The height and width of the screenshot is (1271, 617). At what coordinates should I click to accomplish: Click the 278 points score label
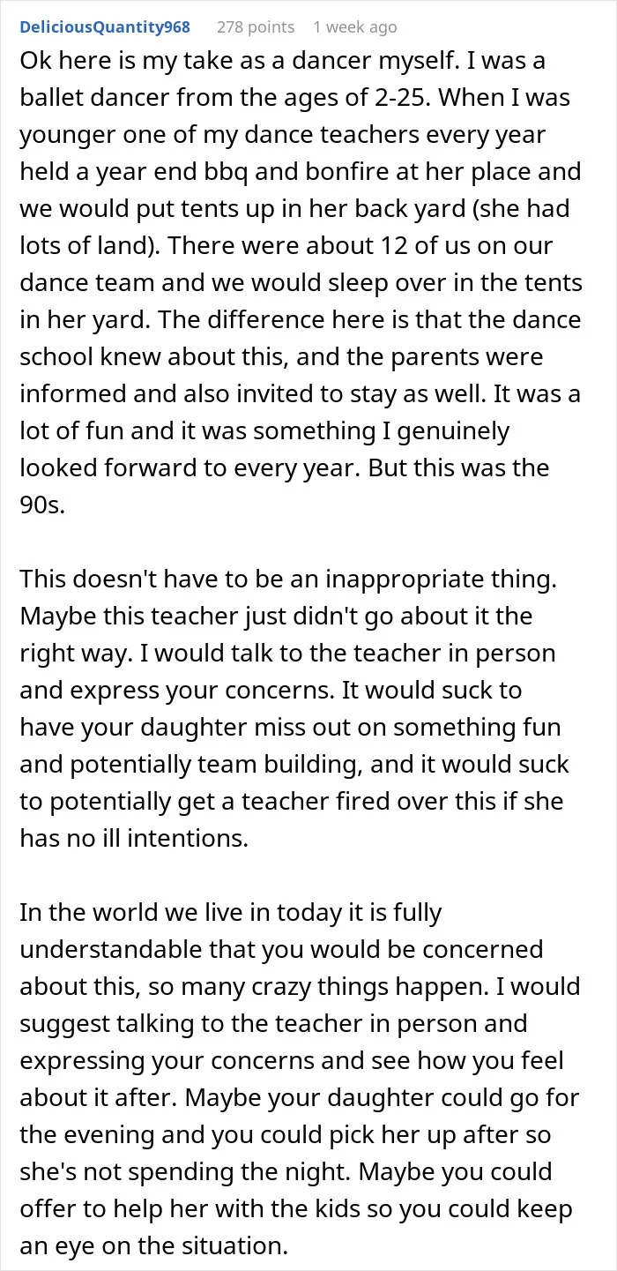point(256,27)
